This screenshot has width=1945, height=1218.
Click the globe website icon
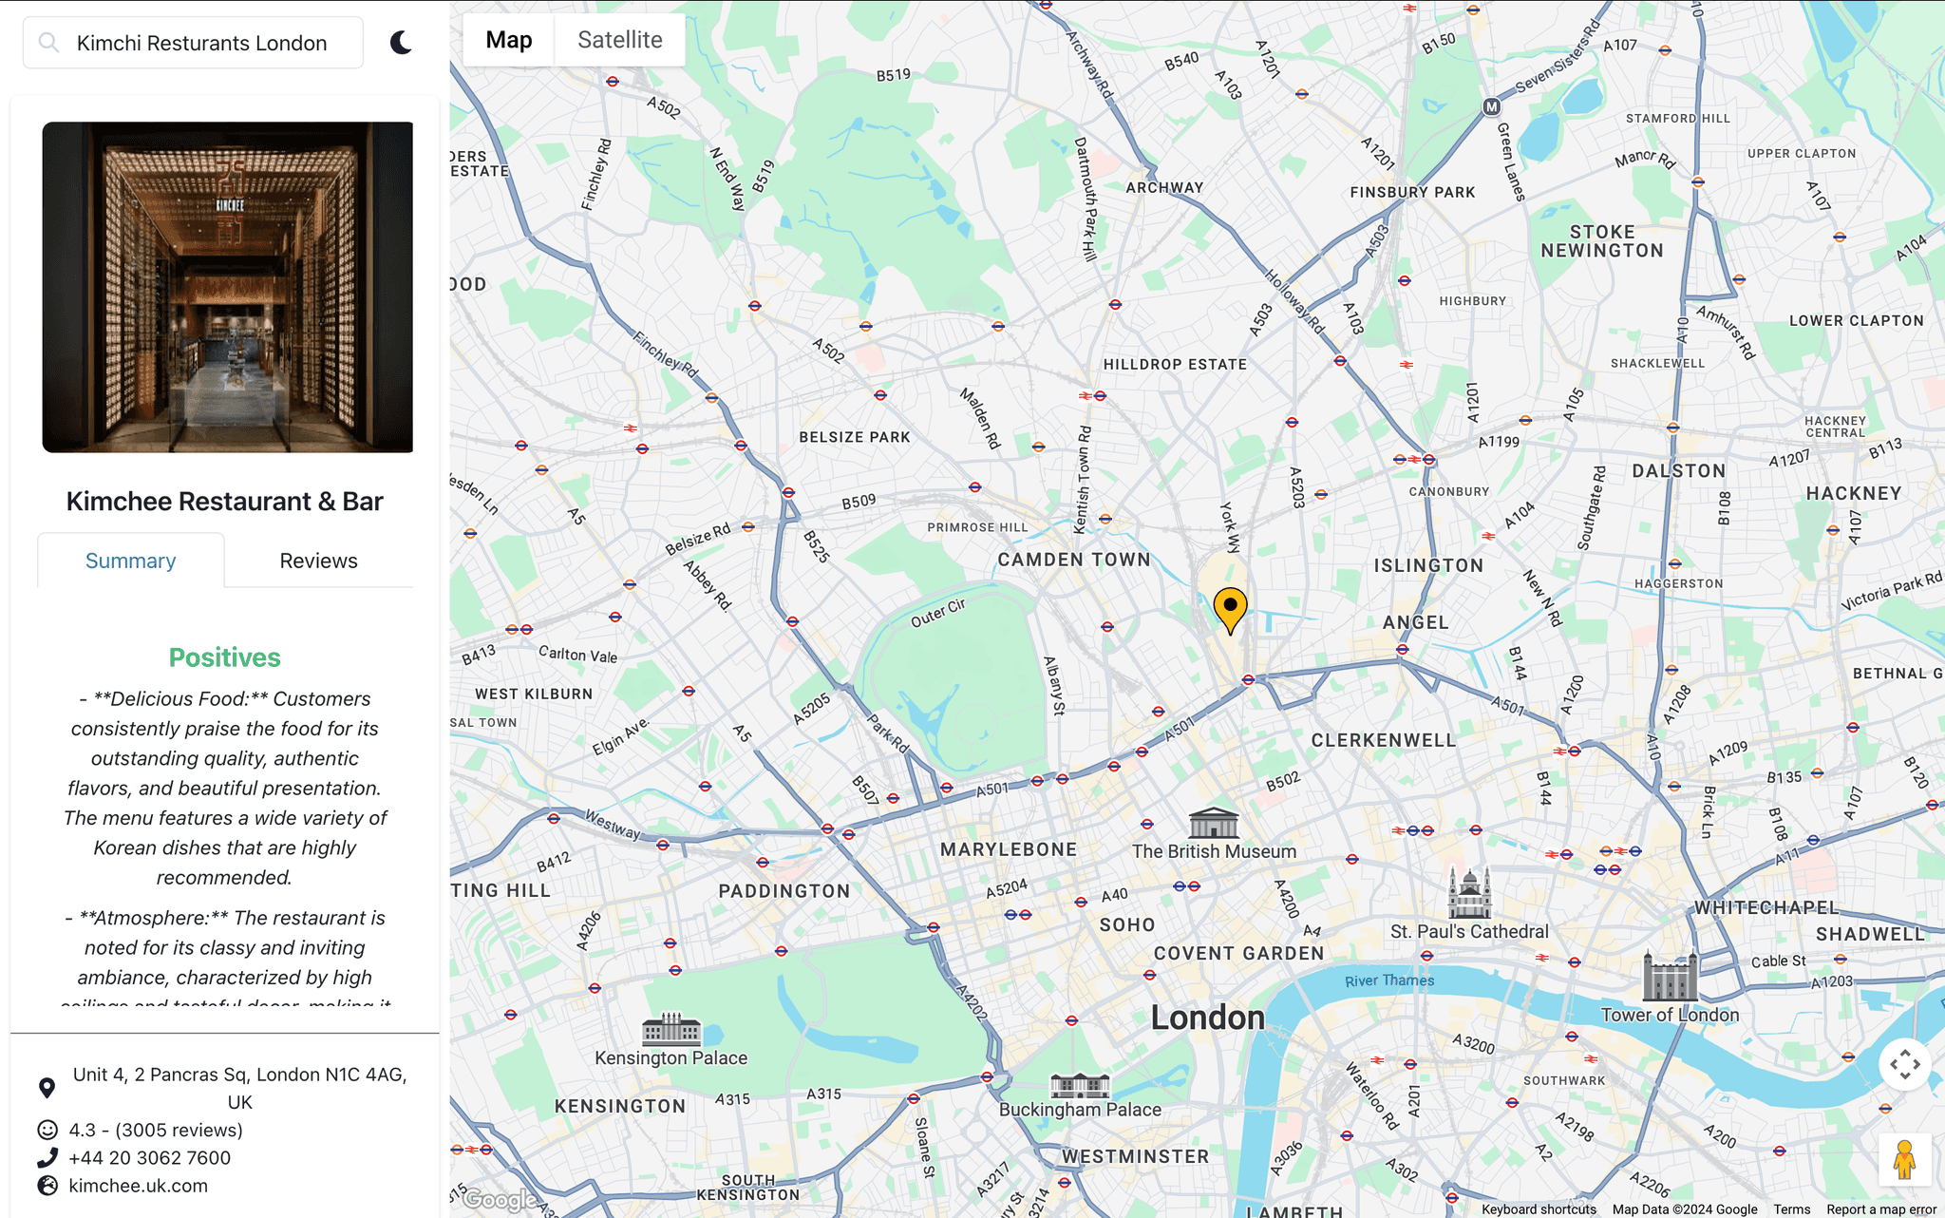tap(47, 1186)
